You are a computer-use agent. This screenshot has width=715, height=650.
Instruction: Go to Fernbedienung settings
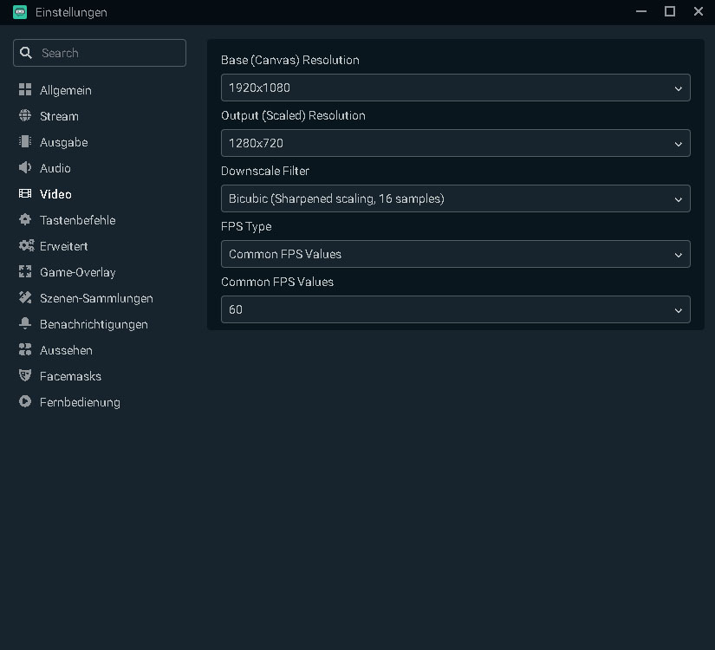click(80, 402)
